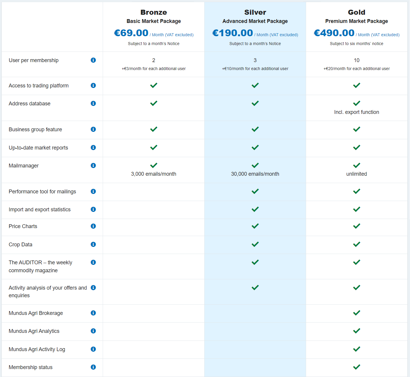Select the Silver package heading
The image size is (410, 377).
(x=255, y=12)
